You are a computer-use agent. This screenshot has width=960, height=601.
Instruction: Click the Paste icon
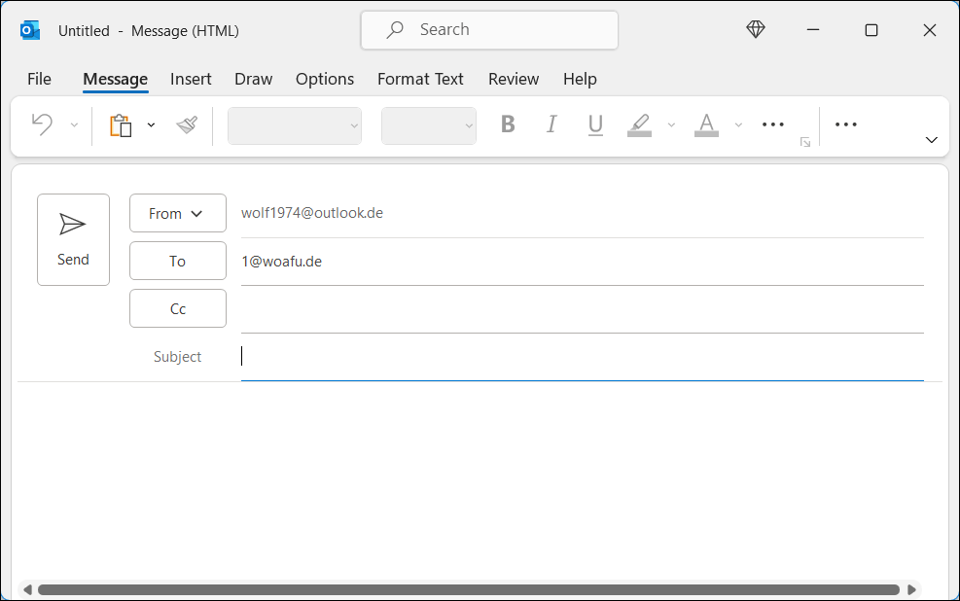(123, 124)
